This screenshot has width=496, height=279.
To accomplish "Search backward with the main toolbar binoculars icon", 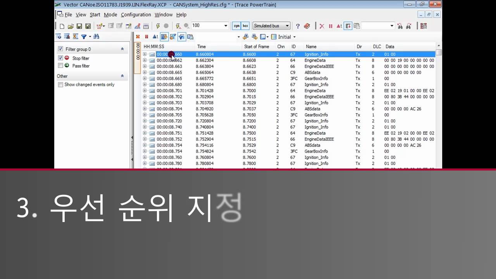I will [x=400, y=26].
